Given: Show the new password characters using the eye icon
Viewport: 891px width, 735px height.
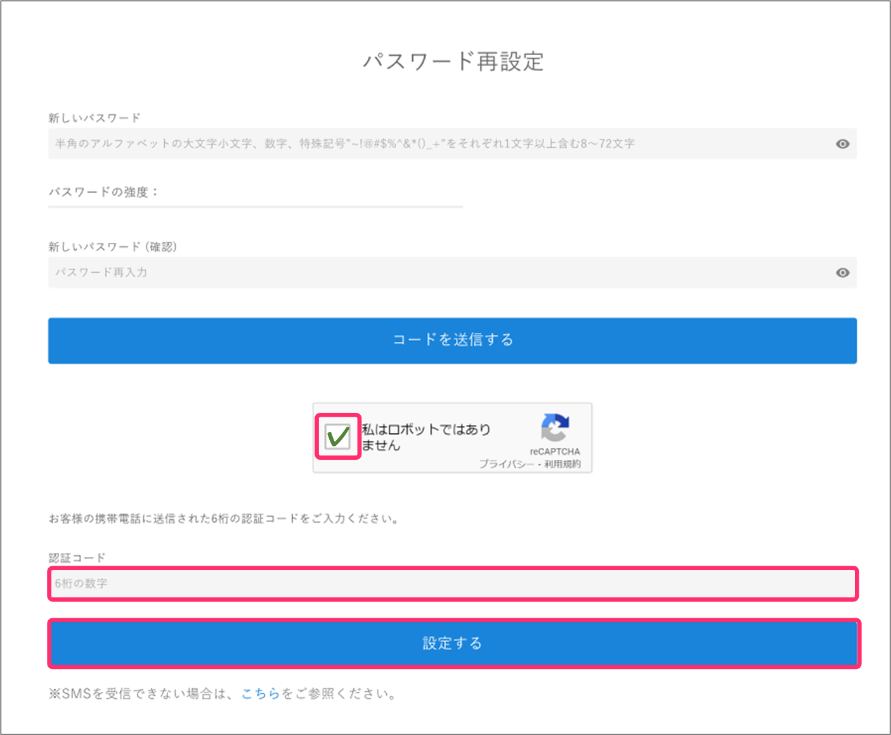Looking at the screenshot, I should pos(842,144).
